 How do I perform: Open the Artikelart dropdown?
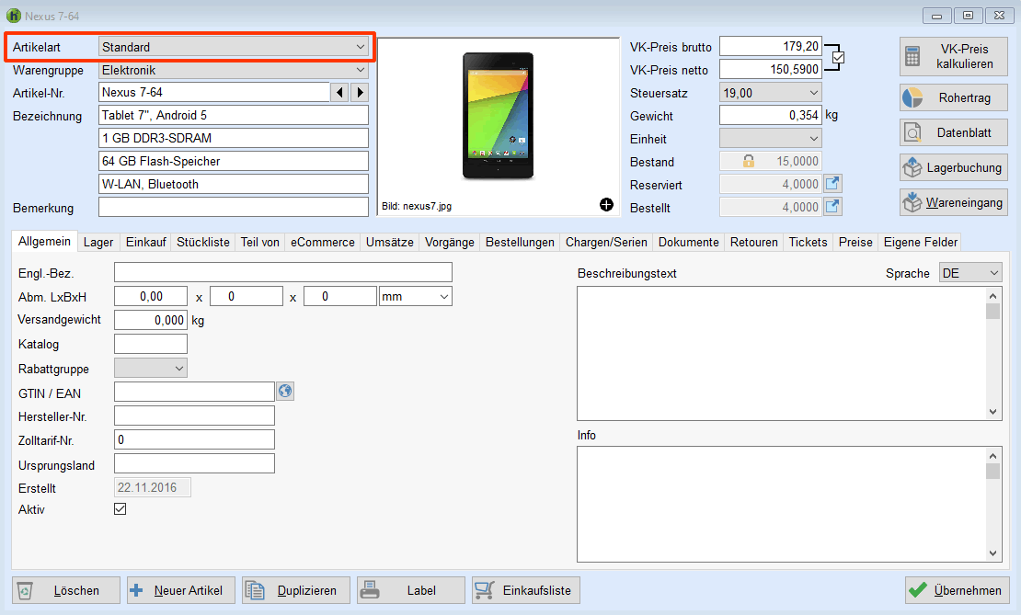coord(233,47)
